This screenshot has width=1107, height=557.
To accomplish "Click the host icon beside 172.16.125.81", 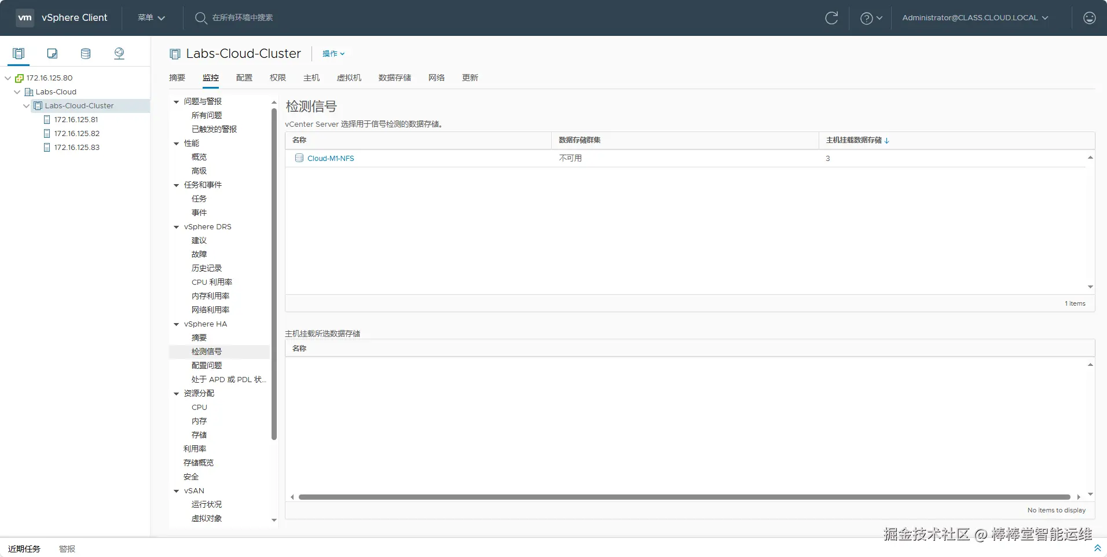I will (x=47, y=120).
